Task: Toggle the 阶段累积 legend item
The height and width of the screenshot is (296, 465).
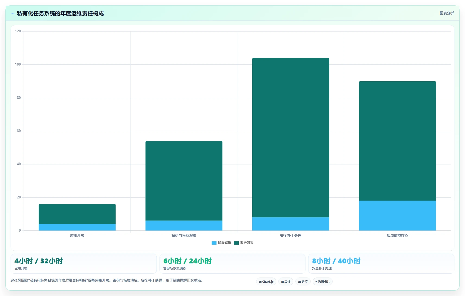Action: tap(221, 243)
